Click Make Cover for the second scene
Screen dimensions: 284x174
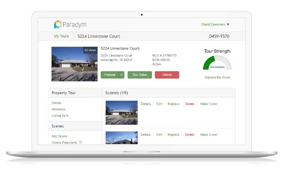click(x=209, y=135)
